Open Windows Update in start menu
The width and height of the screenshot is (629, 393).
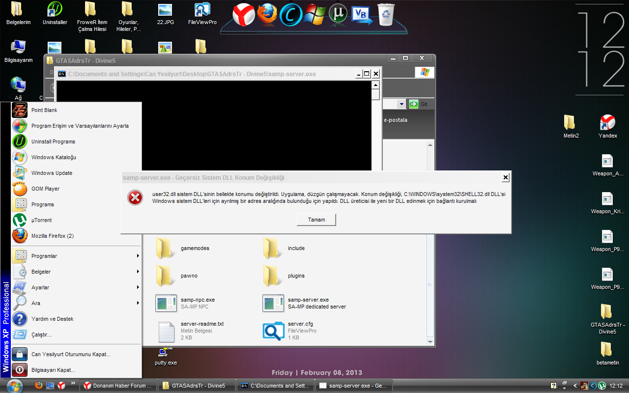pos(76,173)
